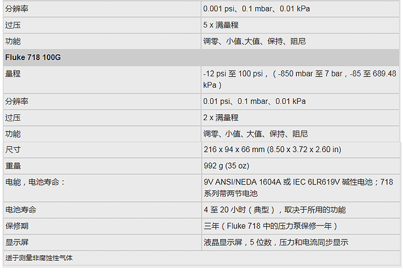Select the 0.01 psi、0.1 mbar resolution value
The image size is (403, 275).
254,101
